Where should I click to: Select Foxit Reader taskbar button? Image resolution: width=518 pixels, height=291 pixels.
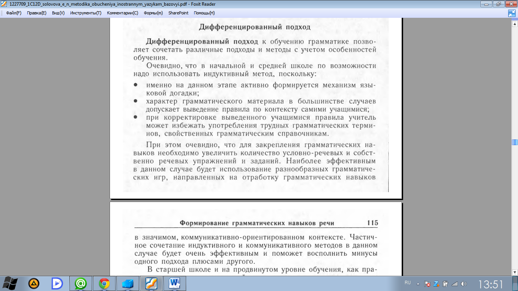coord(151,283)
